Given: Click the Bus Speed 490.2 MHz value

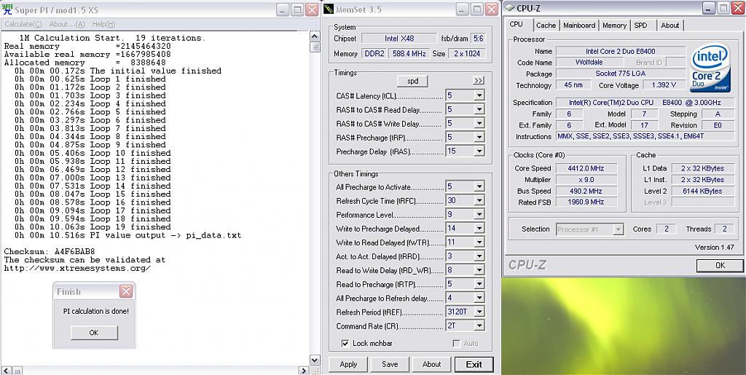Looking at the screenshot, I should click(586, 191).
